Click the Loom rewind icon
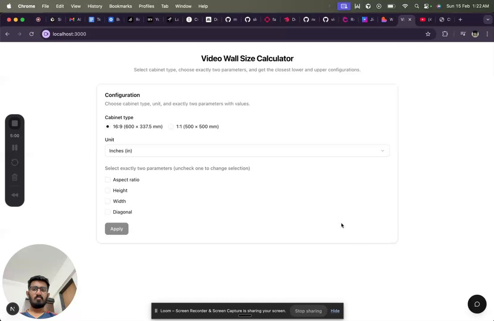The width and height of the screenshot is (494, 321). tap(15, 195)
